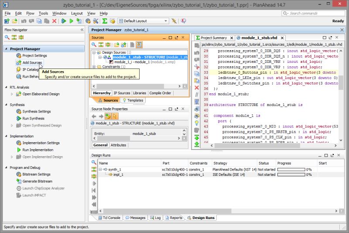Image resolution: width=349 pixels, height=233 pixels.
Task: Expand the Constraints tree node
Action: pos(94,67)
